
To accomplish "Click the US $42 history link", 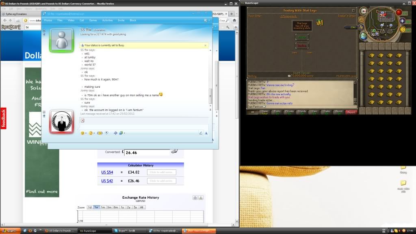I will pyautogui.click(x=107, y=181).
